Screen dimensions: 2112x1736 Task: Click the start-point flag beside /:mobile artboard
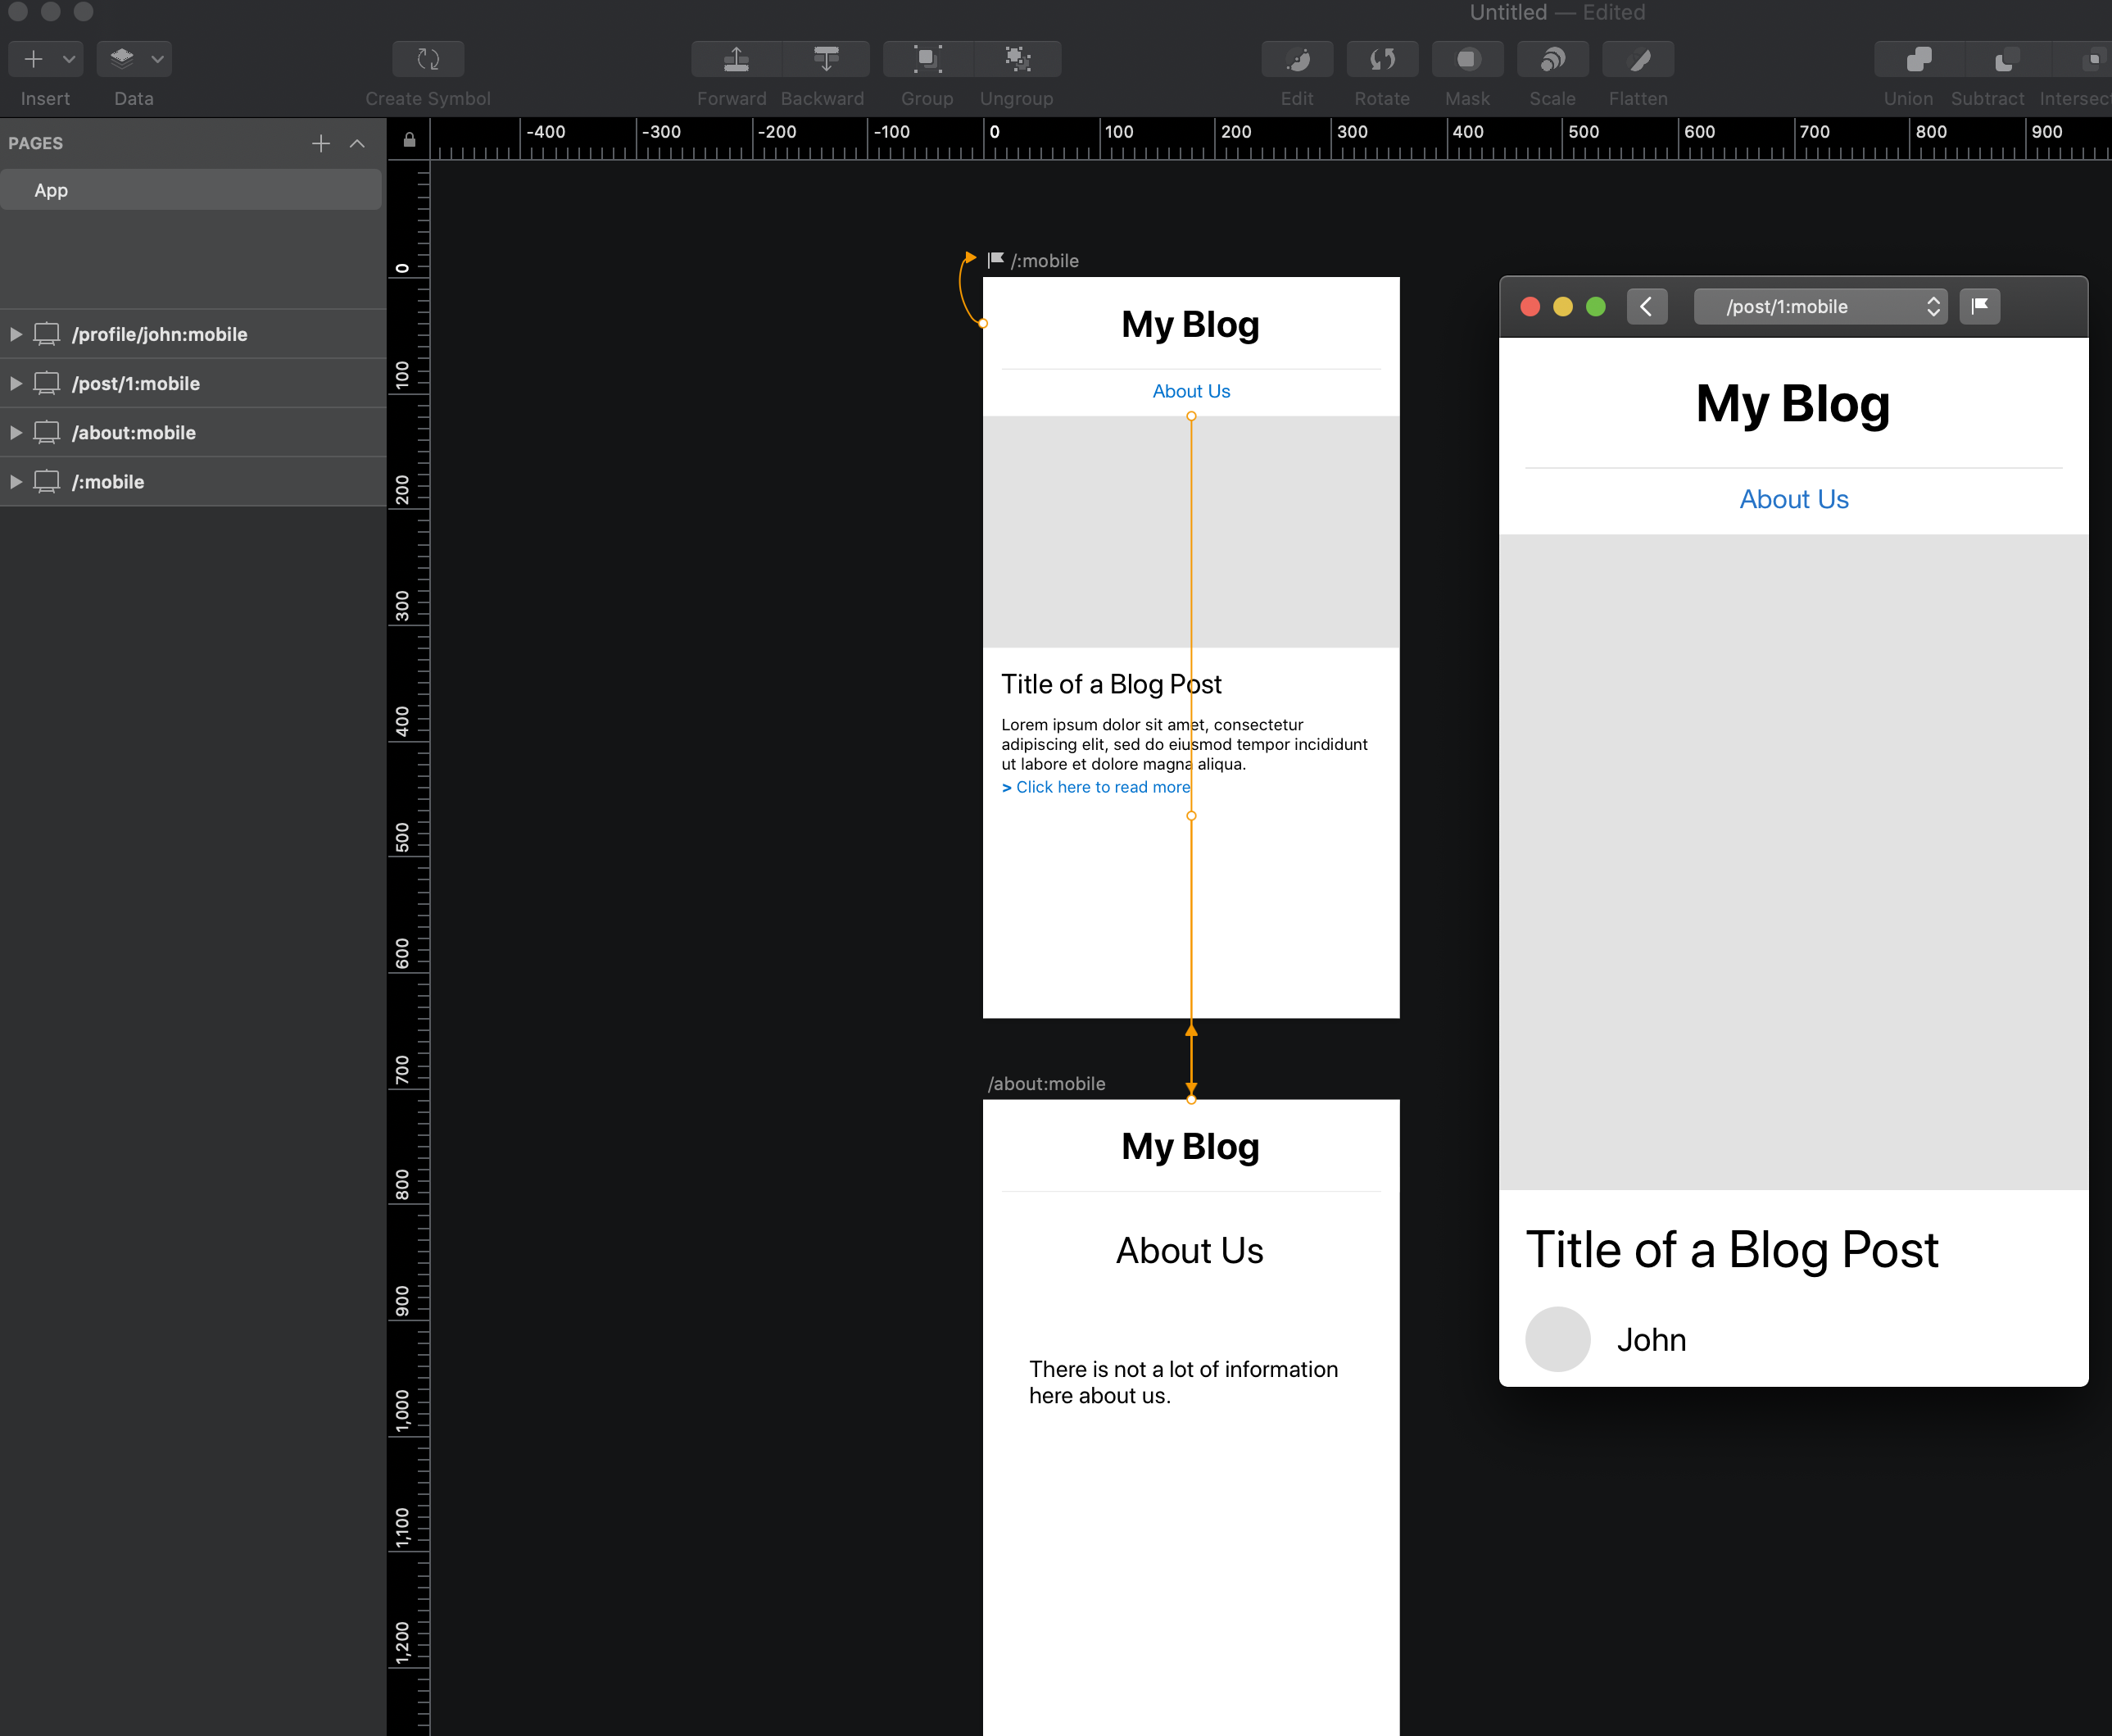(995, 259)
